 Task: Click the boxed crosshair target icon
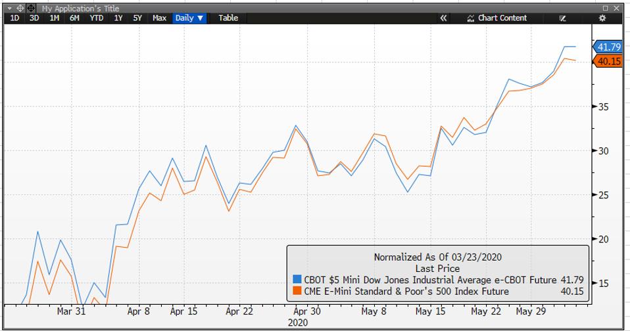point(31,8)
